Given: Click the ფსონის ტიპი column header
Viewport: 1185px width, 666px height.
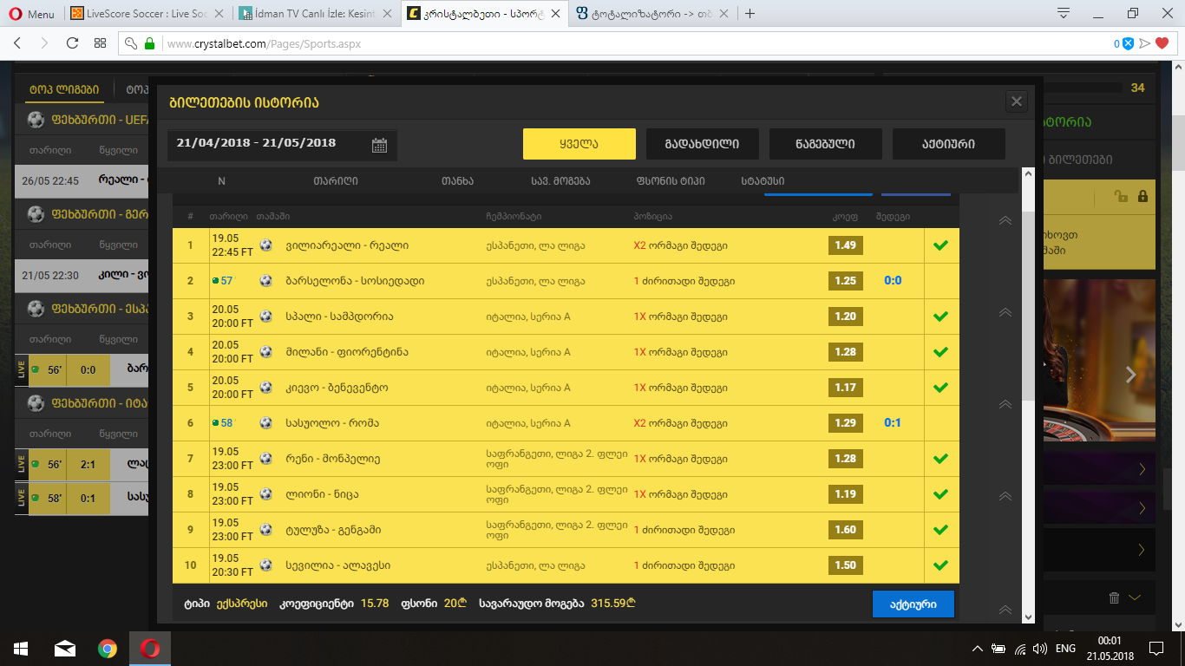Looking at the screenshot, I should coord(671,181).
